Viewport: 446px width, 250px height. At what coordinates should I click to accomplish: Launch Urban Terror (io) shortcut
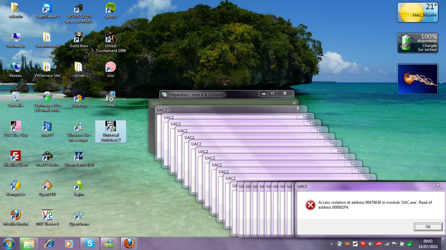(79, 159)
